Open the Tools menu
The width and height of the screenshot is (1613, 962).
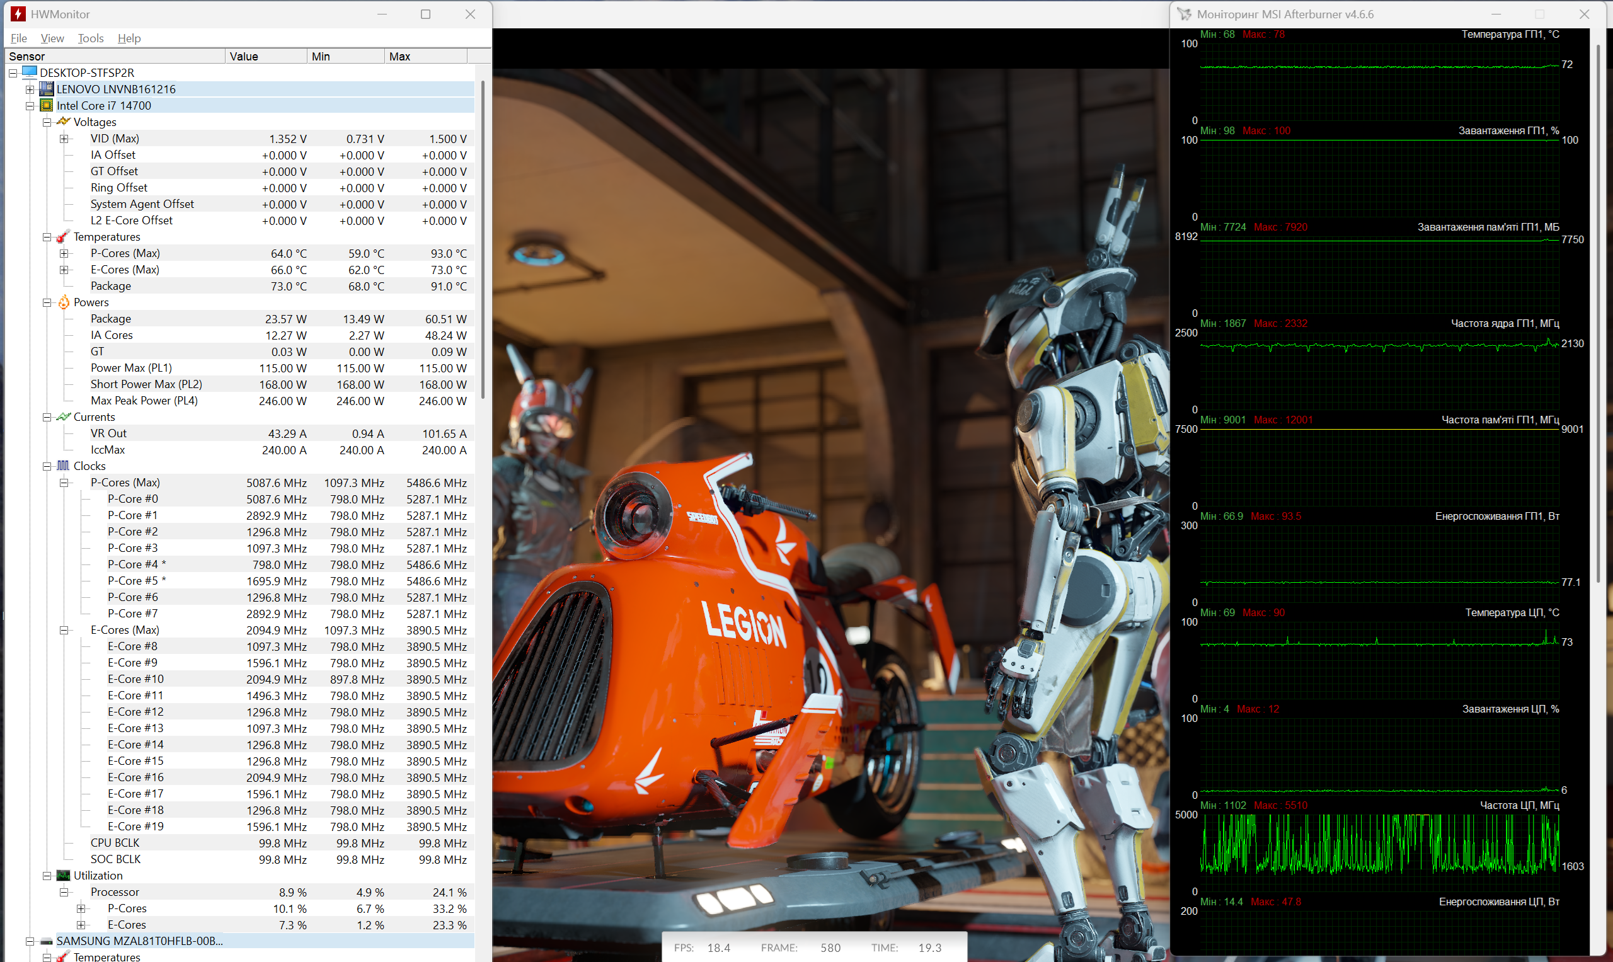[x=91, y=38]
